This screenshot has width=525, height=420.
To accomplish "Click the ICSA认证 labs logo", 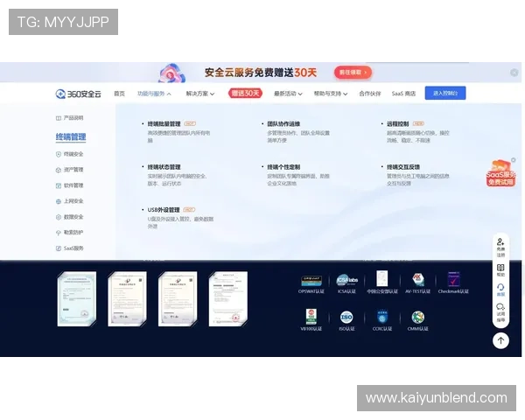I will click(346, 280).
